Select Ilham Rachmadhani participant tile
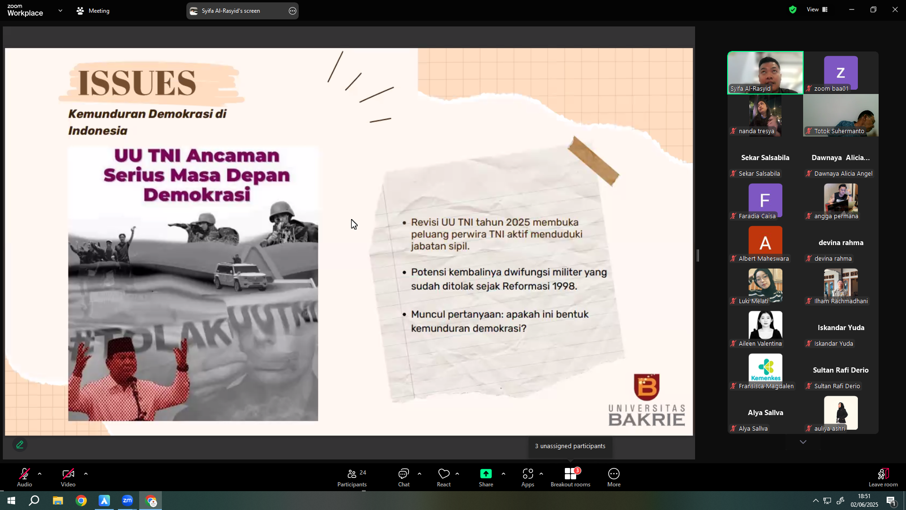 tap(841, 285)
